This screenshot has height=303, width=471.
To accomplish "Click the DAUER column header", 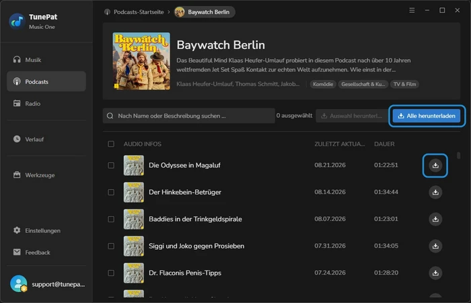I will tap(384, 144).
